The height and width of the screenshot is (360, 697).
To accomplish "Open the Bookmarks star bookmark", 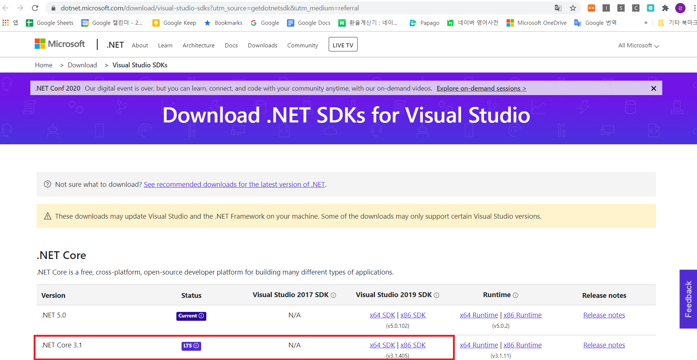I will [x=223, y=23].
